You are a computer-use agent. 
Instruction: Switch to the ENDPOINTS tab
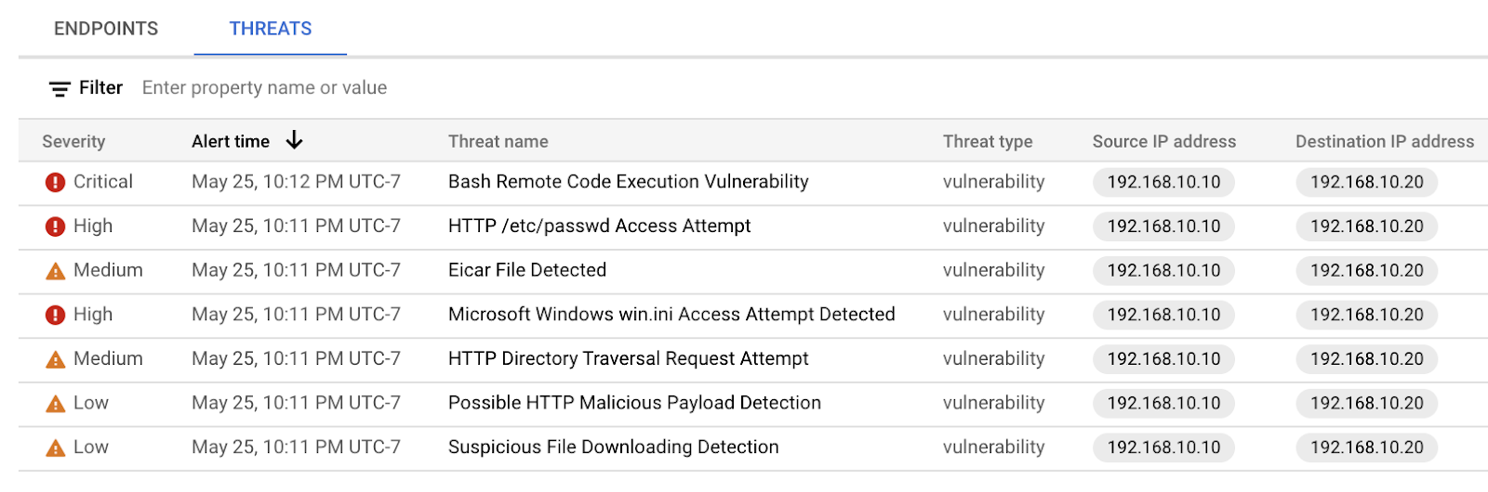tap(106, 29)
